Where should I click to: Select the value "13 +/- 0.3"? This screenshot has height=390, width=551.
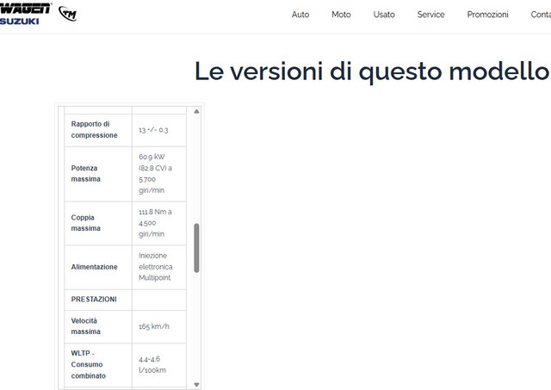[x=153, y=130]
